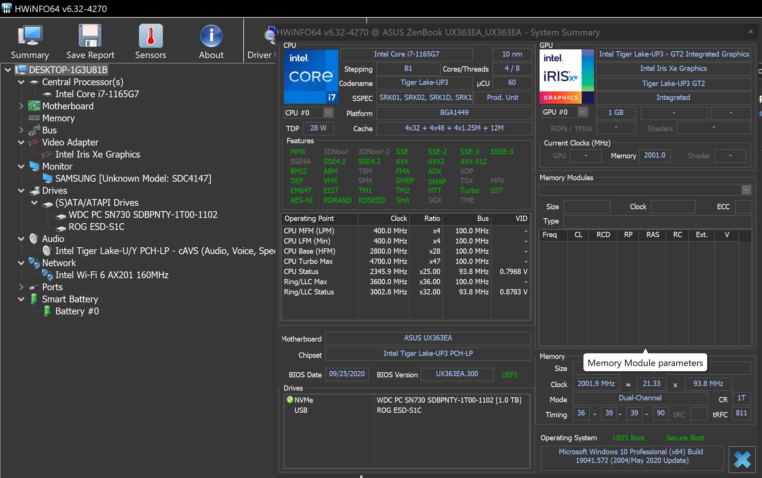Select Intel Iris Xe Graphics tree item

pyautogui.click(x=98, y=154)
